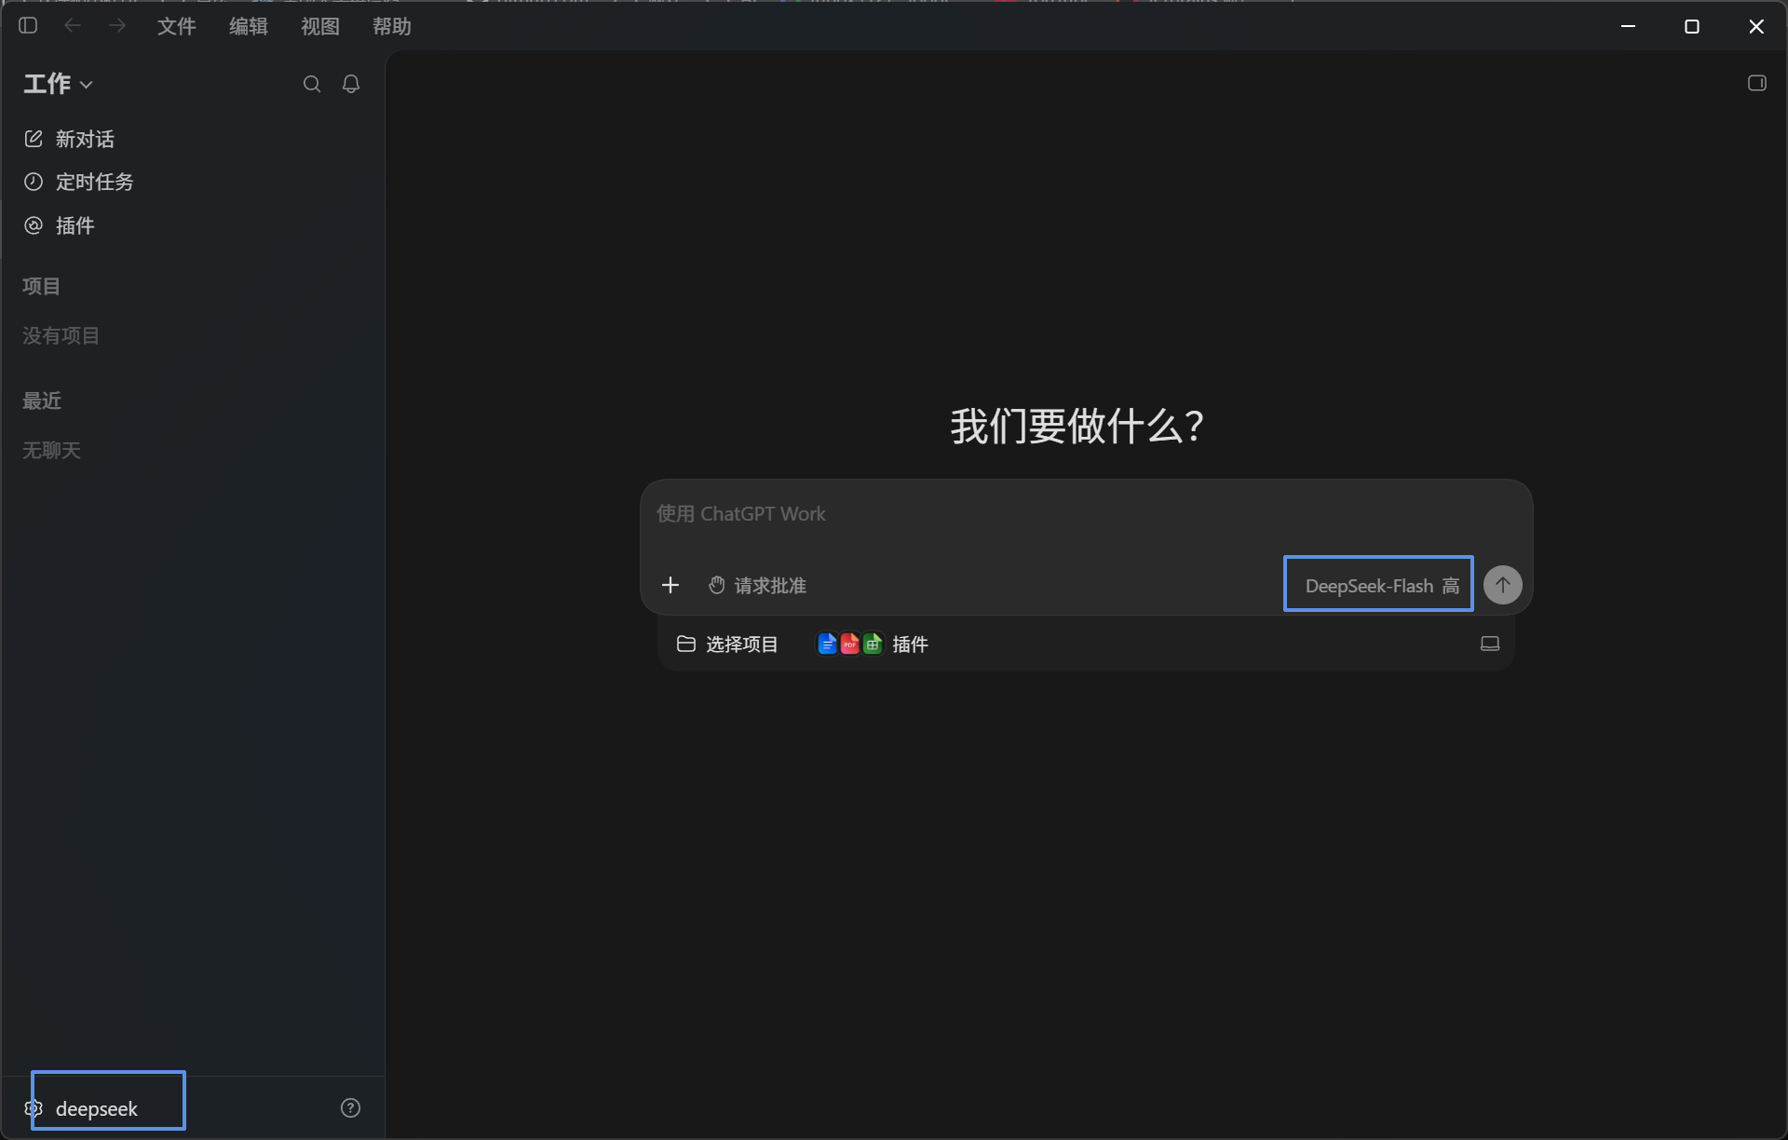Viewport: 1788px width, 1140px height.
Task: Click the computer environment icon below composer
Action: pyautogui.click(x=1489, y=644)
